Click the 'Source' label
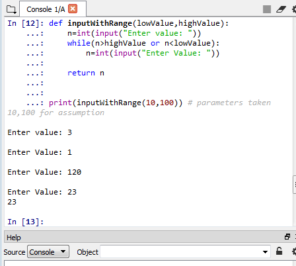 coord(15,252)
